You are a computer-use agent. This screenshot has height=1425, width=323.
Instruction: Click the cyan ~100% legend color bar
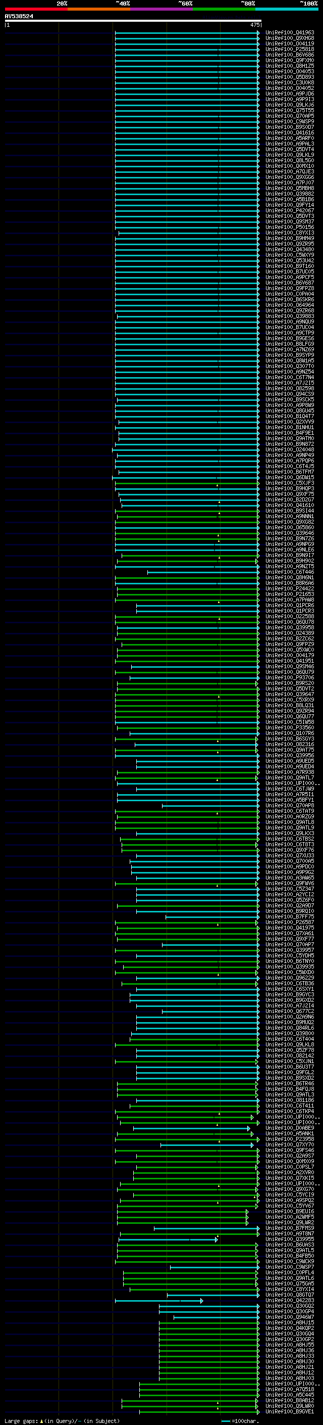287,9
